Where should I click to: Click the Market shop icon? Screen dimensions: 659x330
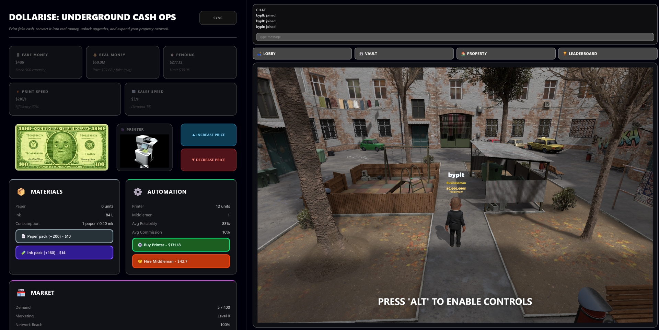pos(21,293)
